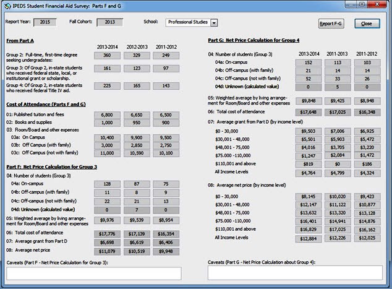Screen dimensions: 392x289
Task: Click the IPEDS window title bar icon
Action: pyautogui.click(x=8, y=6)
